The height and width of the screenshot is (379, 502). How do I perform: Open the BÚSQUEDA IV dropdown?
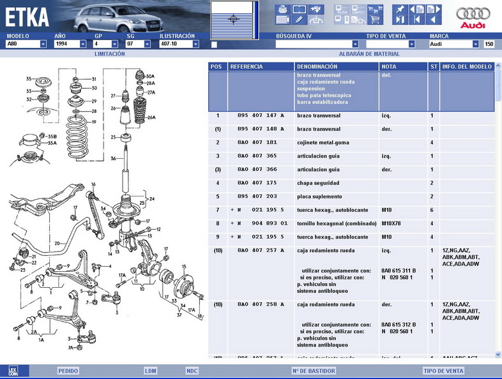[317, 44]
